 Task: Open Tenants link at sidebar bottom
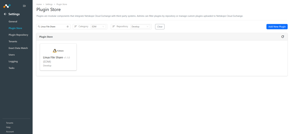10,123
